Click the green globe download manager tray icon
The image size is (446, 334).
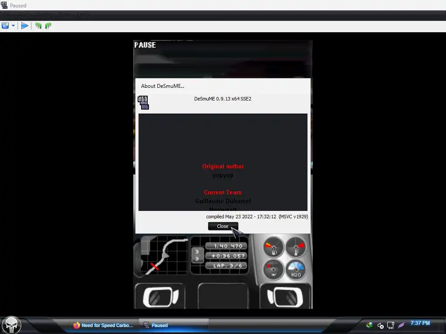point(369,325)
